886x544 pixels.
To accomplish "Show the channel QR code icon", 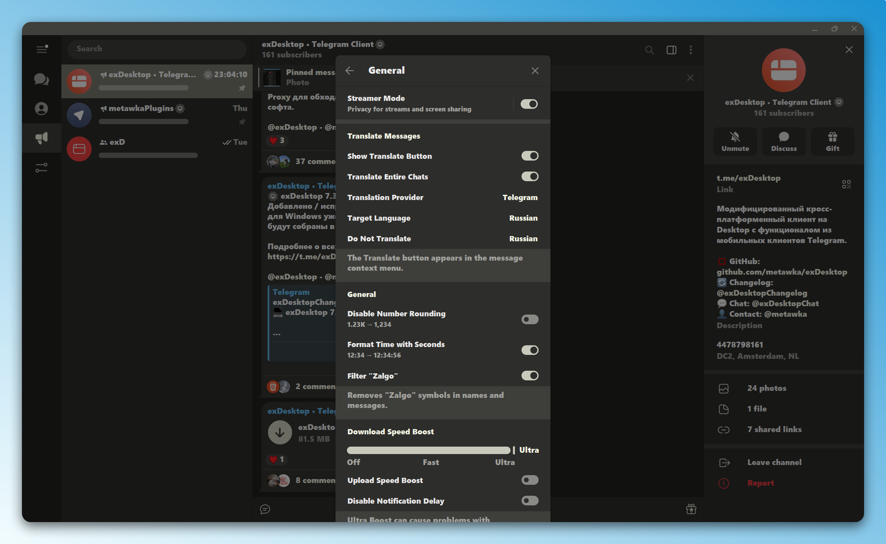I will pyautogui.click(x=847, y=184).
